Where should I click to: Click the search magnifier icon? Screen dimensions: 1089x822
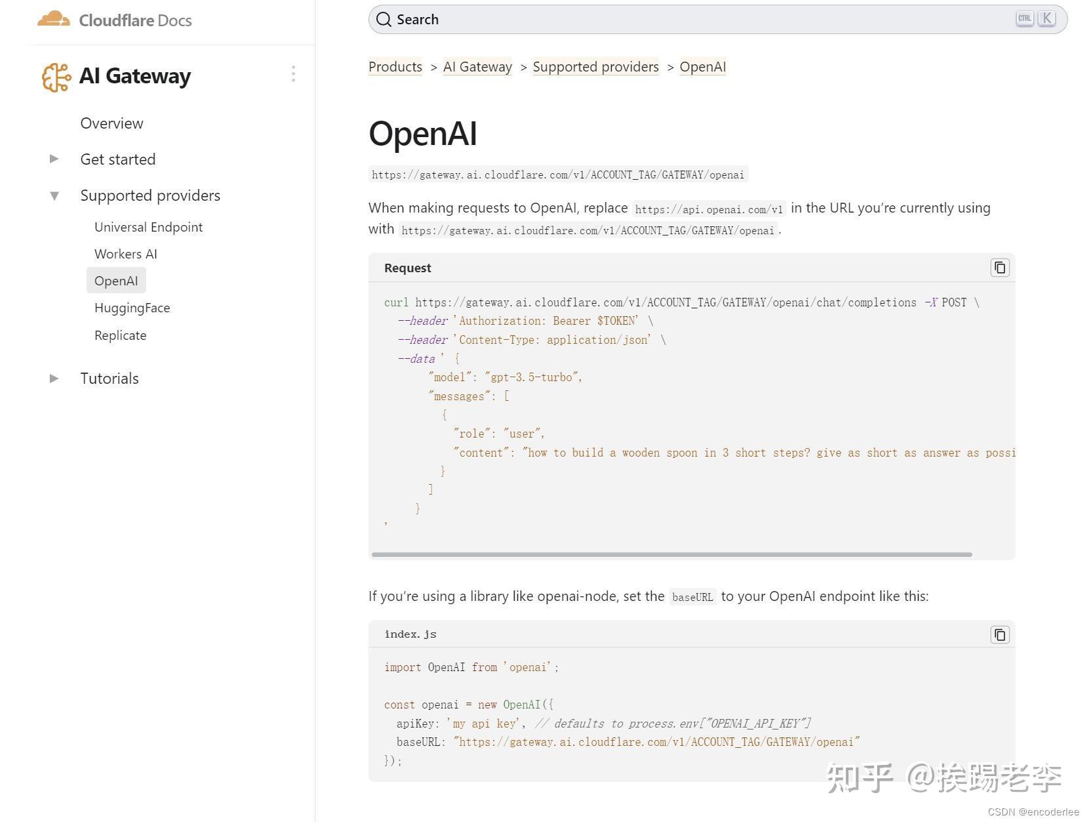pos(384,19)
